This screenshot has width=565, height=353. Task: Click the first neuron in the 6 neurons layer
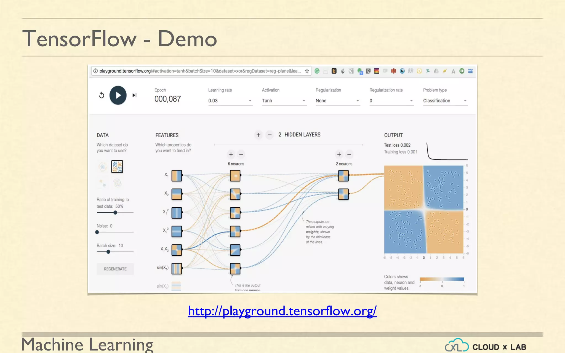(235, 175)
